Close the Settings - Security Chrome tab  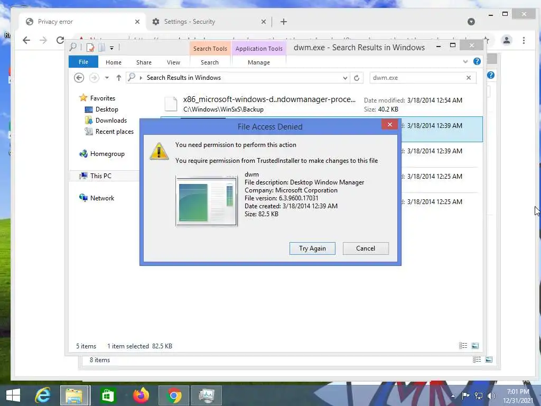coord(264,21)
